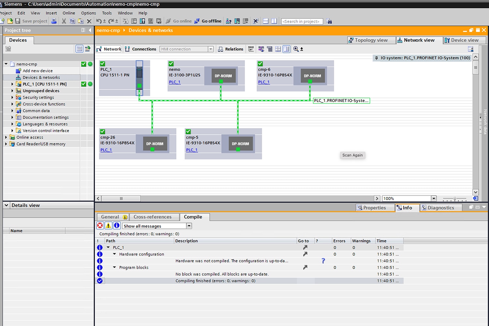Split editor space vertically

274,21
